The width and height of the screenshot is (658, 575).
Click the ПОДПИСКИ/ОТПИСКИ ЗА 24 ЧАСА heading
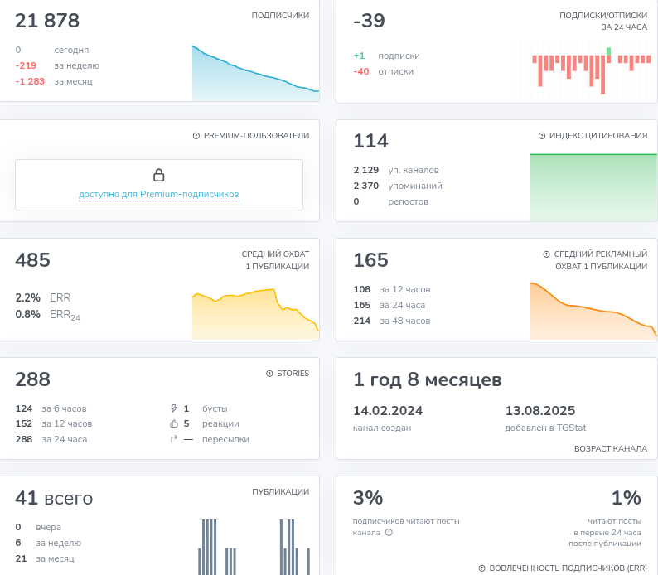pyautogui.click(x=602, y=21)
